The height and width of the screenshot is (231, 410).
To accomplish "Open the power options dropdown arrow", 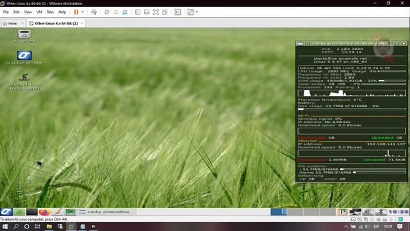I will click(83, 12).
